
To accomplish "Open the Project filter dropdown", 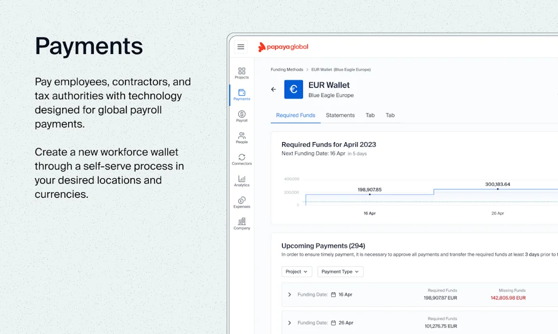I will (x=296, y=271).
